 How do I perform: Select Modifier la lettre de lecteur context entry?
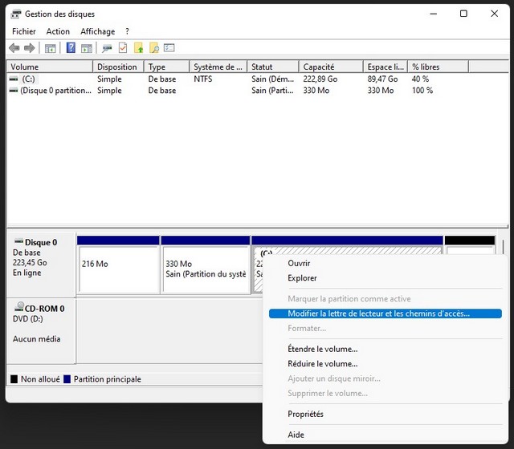pyautogui.click(x=378, y=313)
